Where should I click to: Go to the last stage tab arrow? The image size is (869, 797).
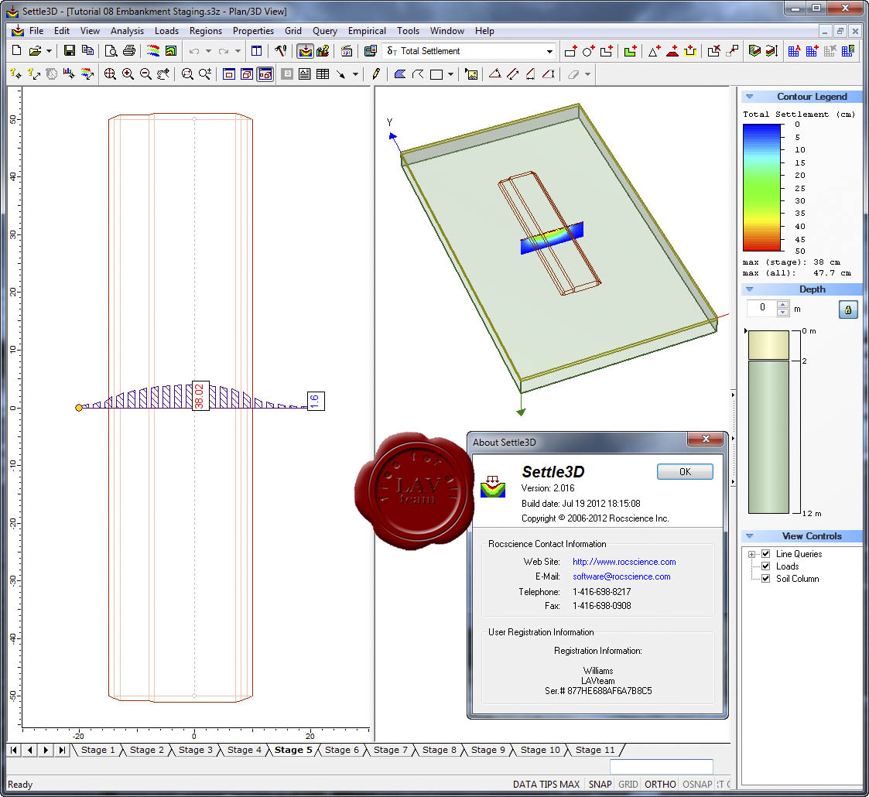click(x=62, y=750)
